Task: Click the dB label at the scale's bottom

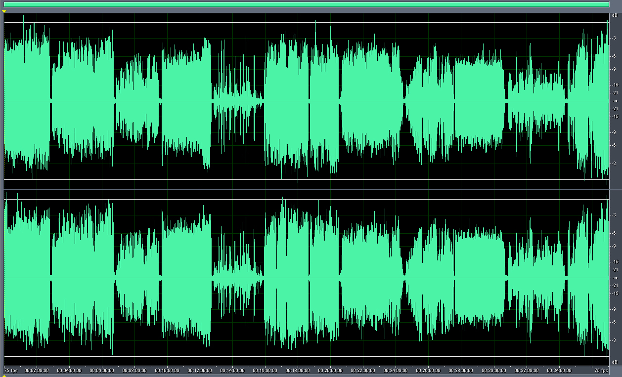Action: pos(615,362)
